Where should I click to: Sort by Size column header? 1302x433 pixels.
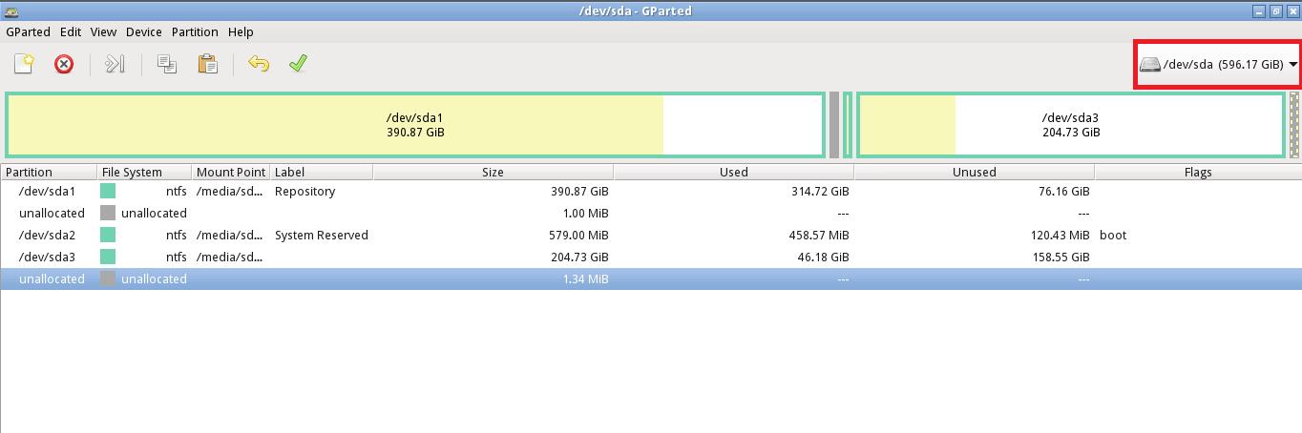[x=493, y=173]
